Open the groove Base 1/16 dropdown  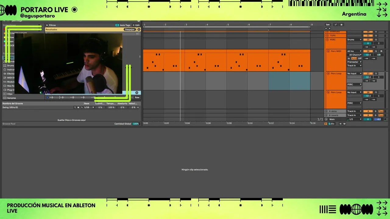(89, 107)
